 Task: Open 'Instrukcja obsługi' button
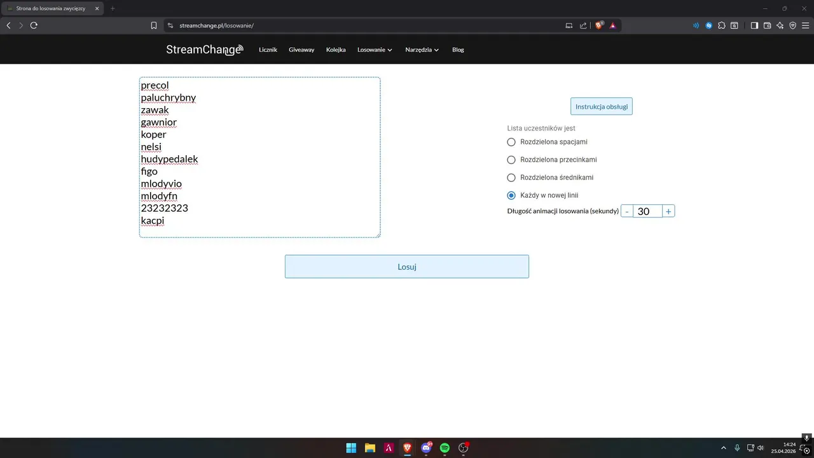pos(602,106)
